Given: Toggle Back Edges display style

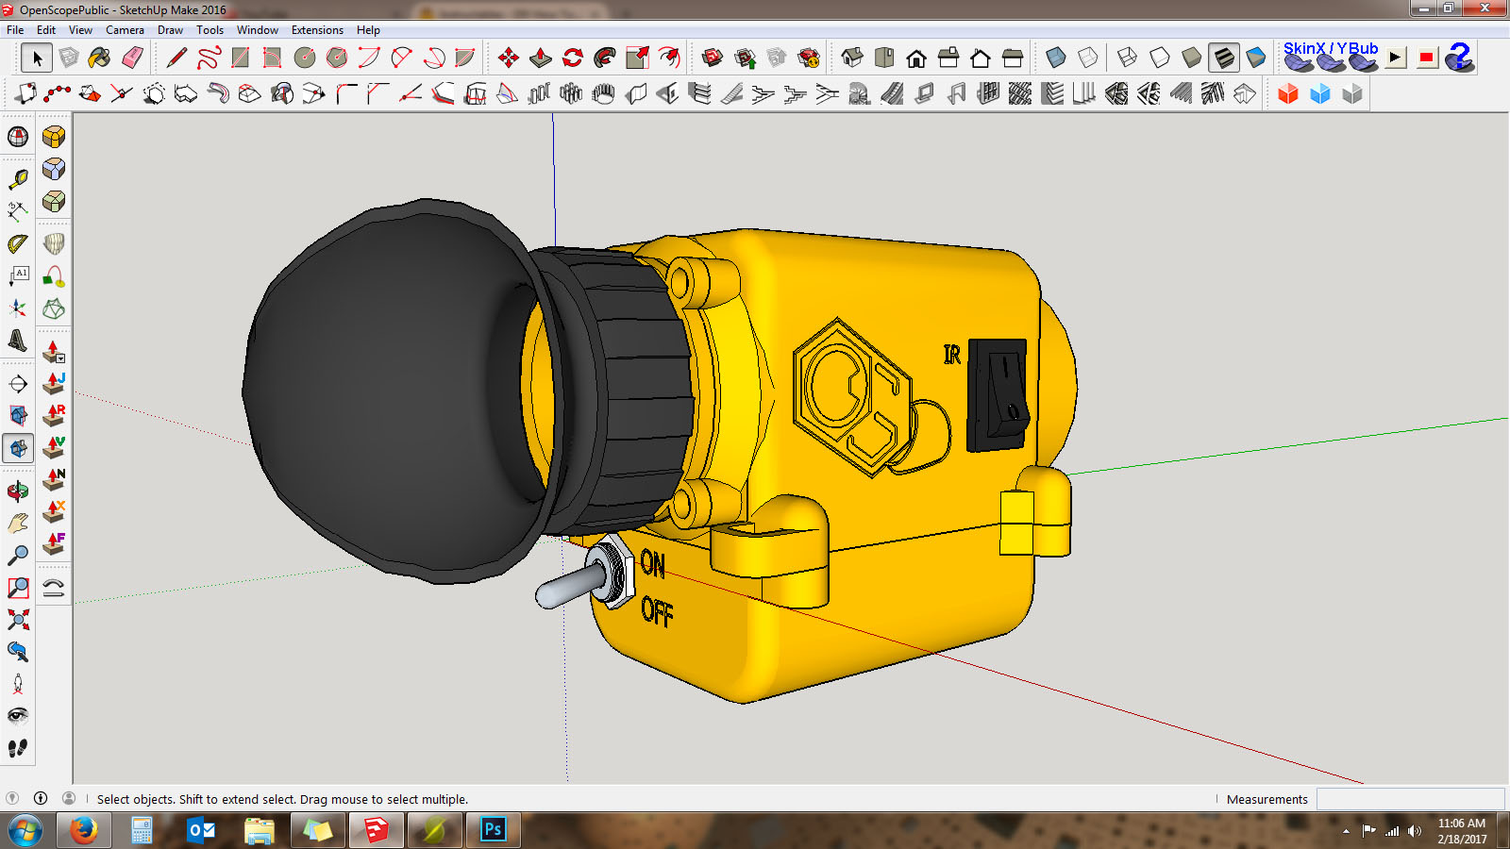Looking at the screenshot, I should click(1088, 58).
